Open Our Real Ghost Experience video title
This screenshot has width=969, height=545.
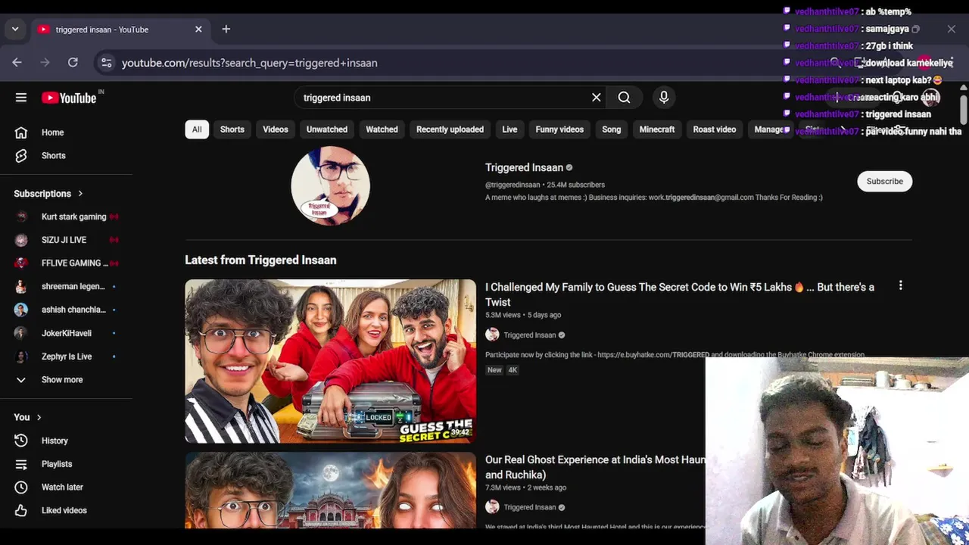click(x=595, y=467)
